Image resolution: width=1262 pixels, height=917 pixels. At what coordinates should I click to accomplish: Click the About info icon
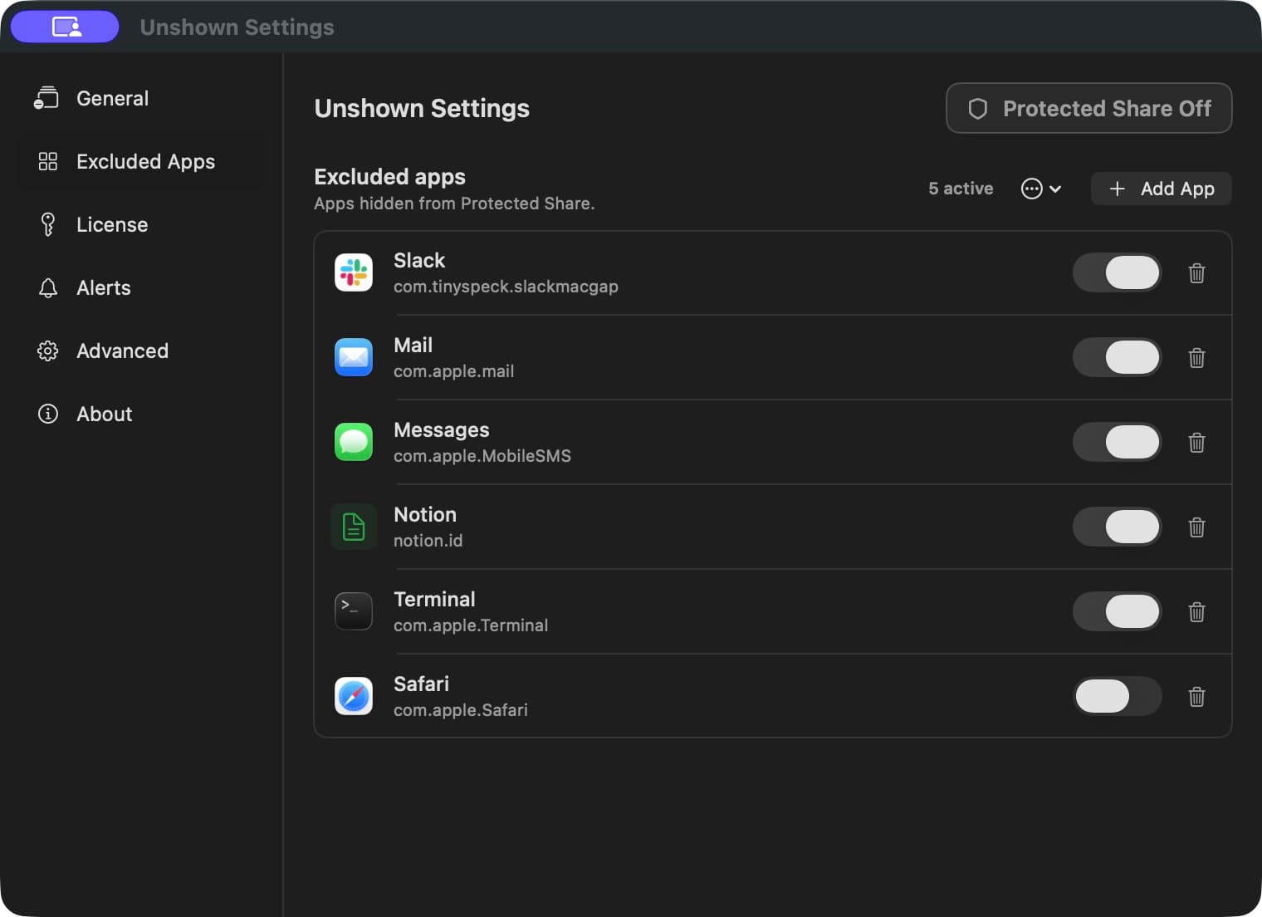[48, 414]
